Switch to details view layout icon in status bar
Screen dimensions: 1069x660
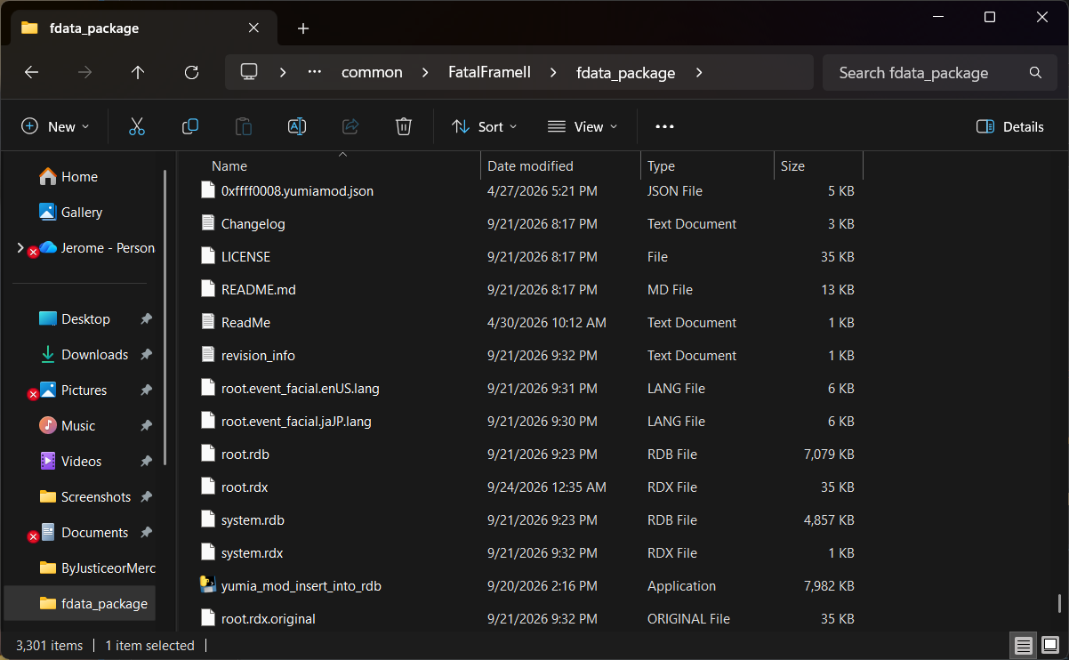(x=1024, y=645)
